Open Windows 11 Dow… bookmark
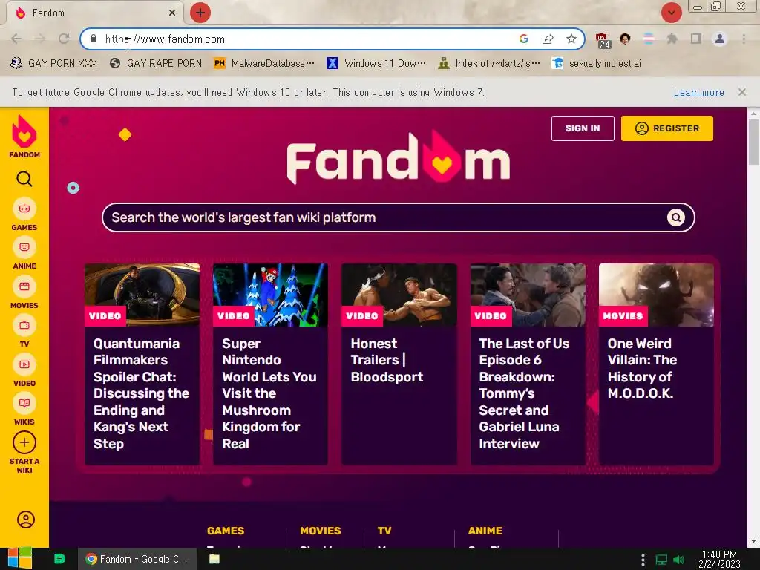760x570 pixels. (376, 63)
